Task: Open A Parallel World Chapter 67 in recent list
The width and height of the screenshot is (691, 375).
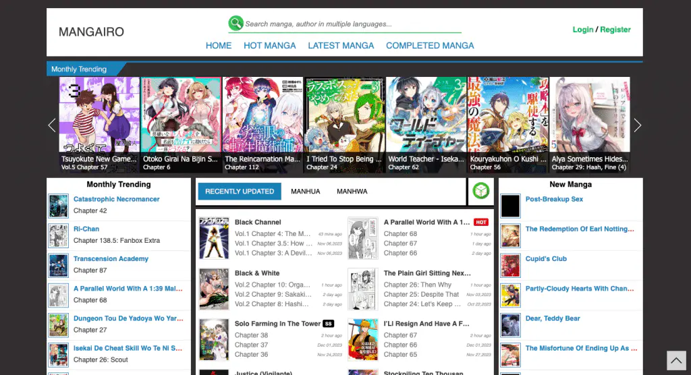Action: click(x=400, y=243)
